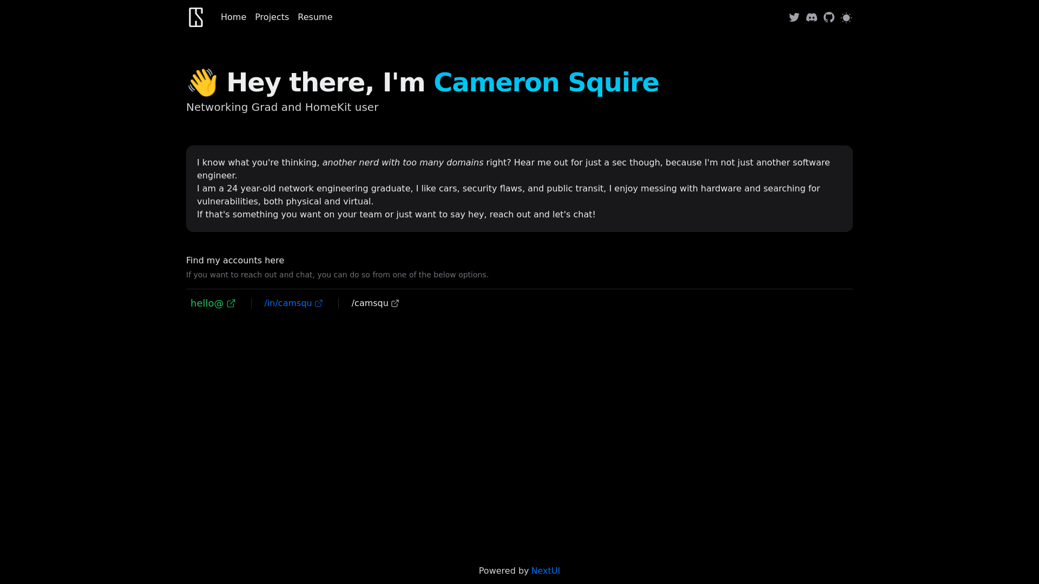Click 'Networking Grad and HomeKit user' subtitle
This screenshot has height=584, width=1039.
[x=282, y=107]
